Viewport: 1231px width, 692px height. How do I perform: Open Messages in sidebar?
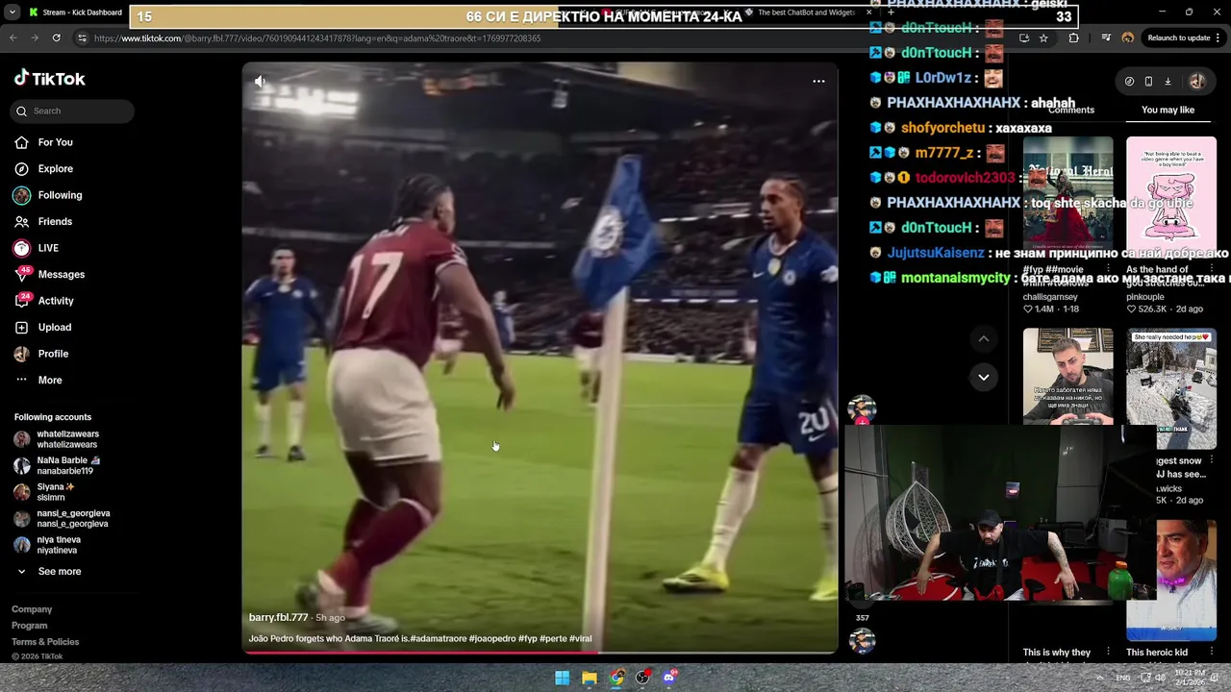click(x=61, y=275)
